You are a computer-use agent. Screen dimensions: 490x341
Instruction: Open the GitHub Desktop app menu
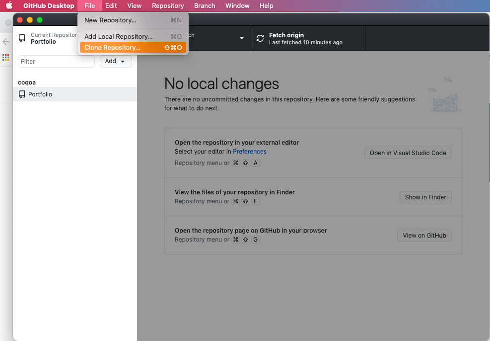click(x=49, y=5)
